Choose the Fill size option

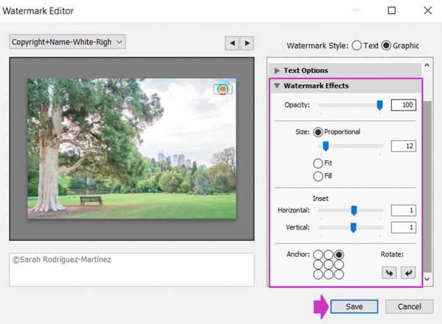[x=318, y=176]
